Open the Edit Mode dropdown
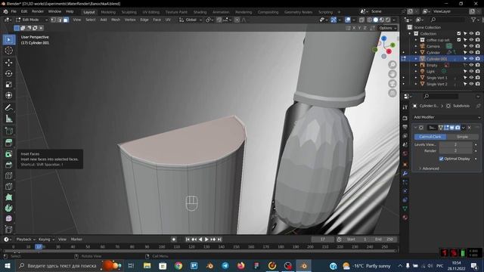484x272 pixels. click(32, 20)
